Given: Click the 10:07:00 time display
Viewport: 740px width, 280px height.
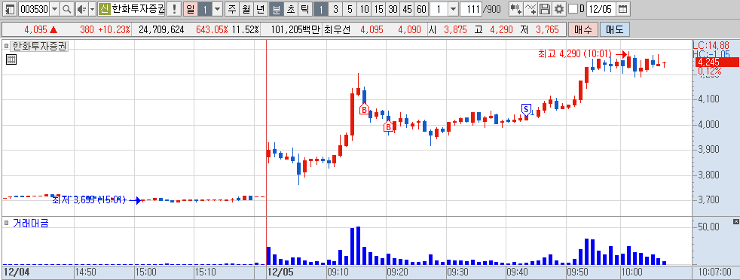Looking at the screenshot, I should (x=714, y=272).
